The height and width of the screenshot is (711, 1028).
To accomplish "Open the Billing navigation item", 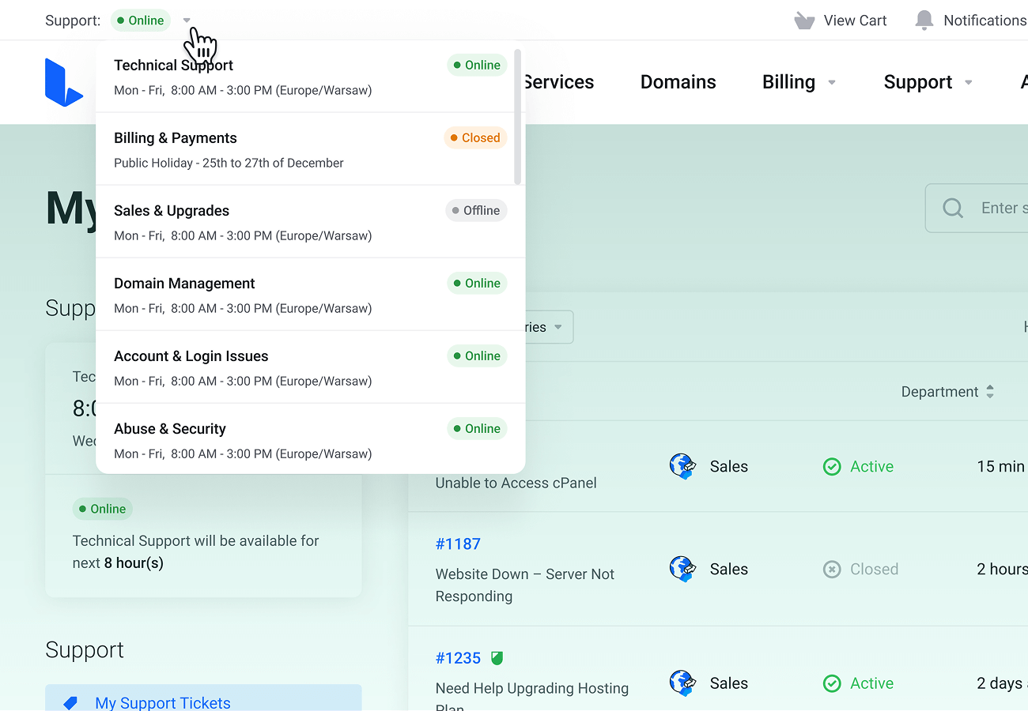I will pos(788,82).
